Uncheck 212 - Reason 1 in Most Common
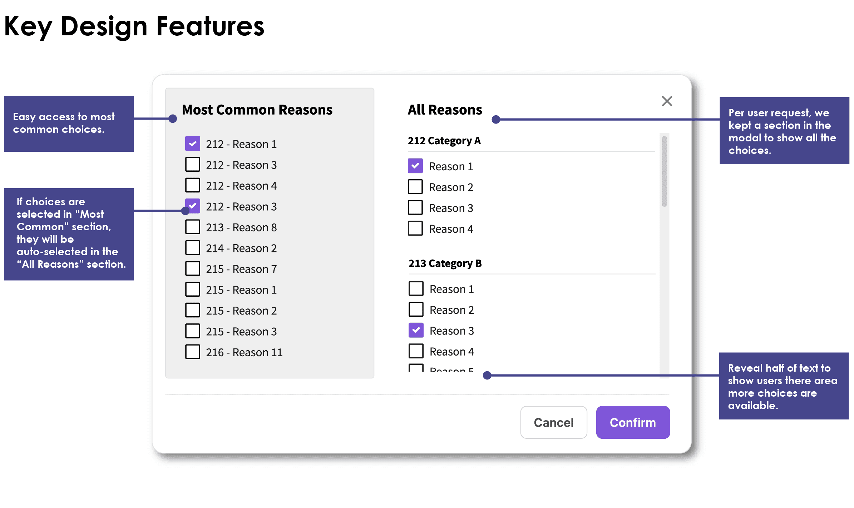This screenshot has height=508, width=854. tap(193, 144)
